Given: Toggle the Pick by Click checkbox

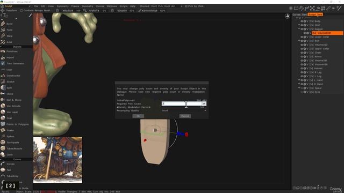Looking at the screenshot, I should point(186,6).
